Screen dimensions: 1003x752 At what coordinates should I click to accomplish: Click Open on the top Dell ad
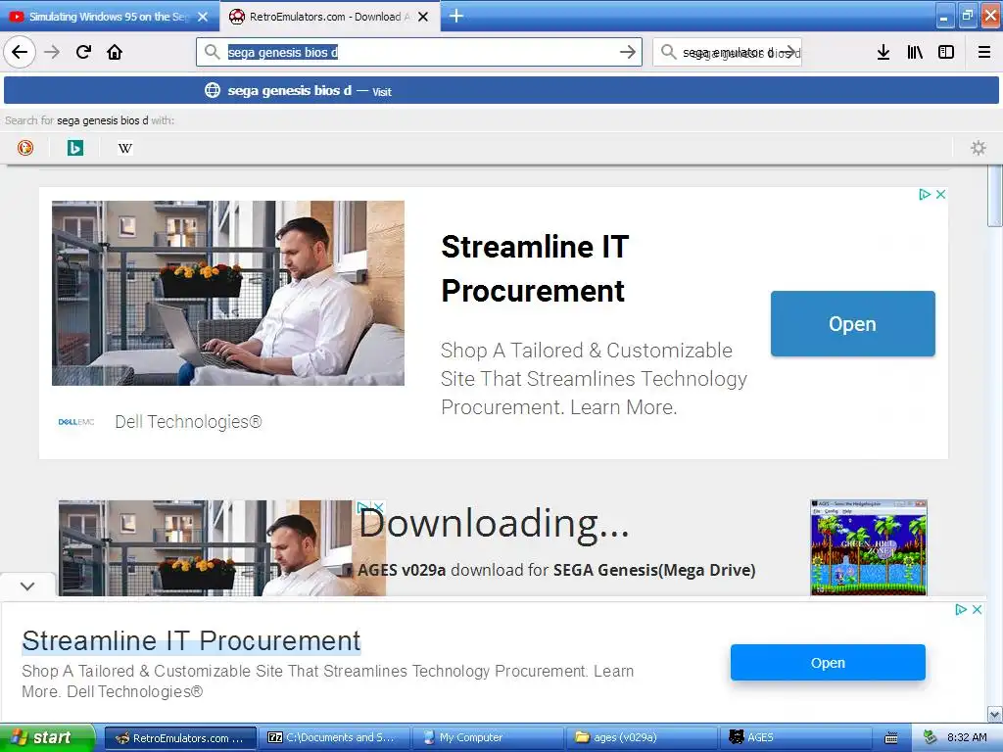tap(853, 323)
